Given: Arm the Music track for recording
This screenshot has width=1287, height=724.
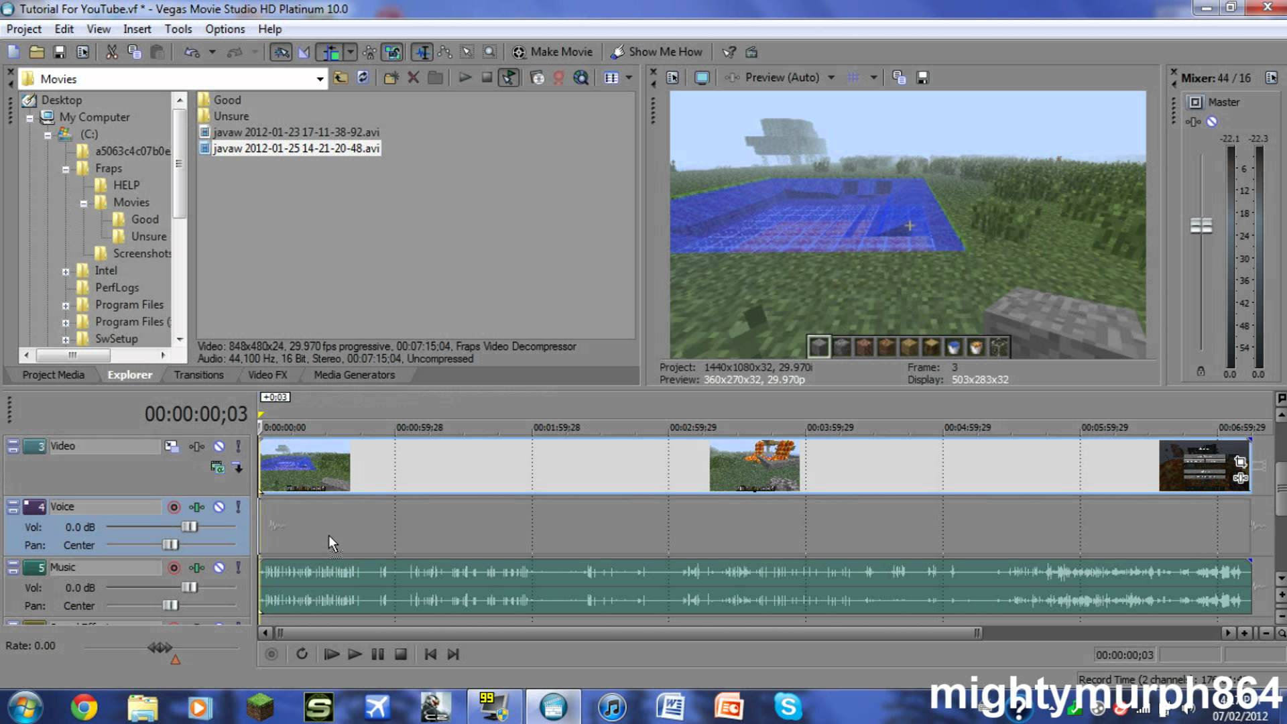Looking at the screenshot, I should [x=174, y=568].
